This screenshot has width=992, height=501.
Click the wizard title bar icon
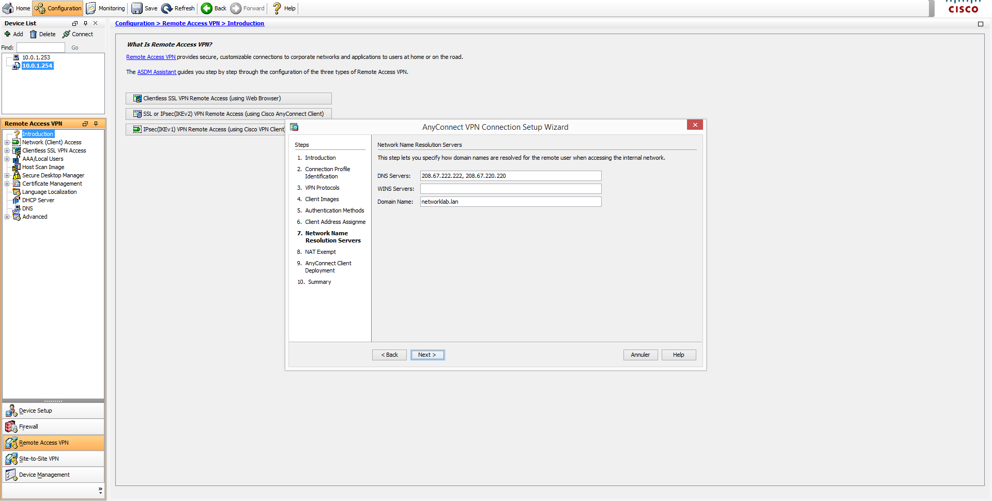[294, 127]
